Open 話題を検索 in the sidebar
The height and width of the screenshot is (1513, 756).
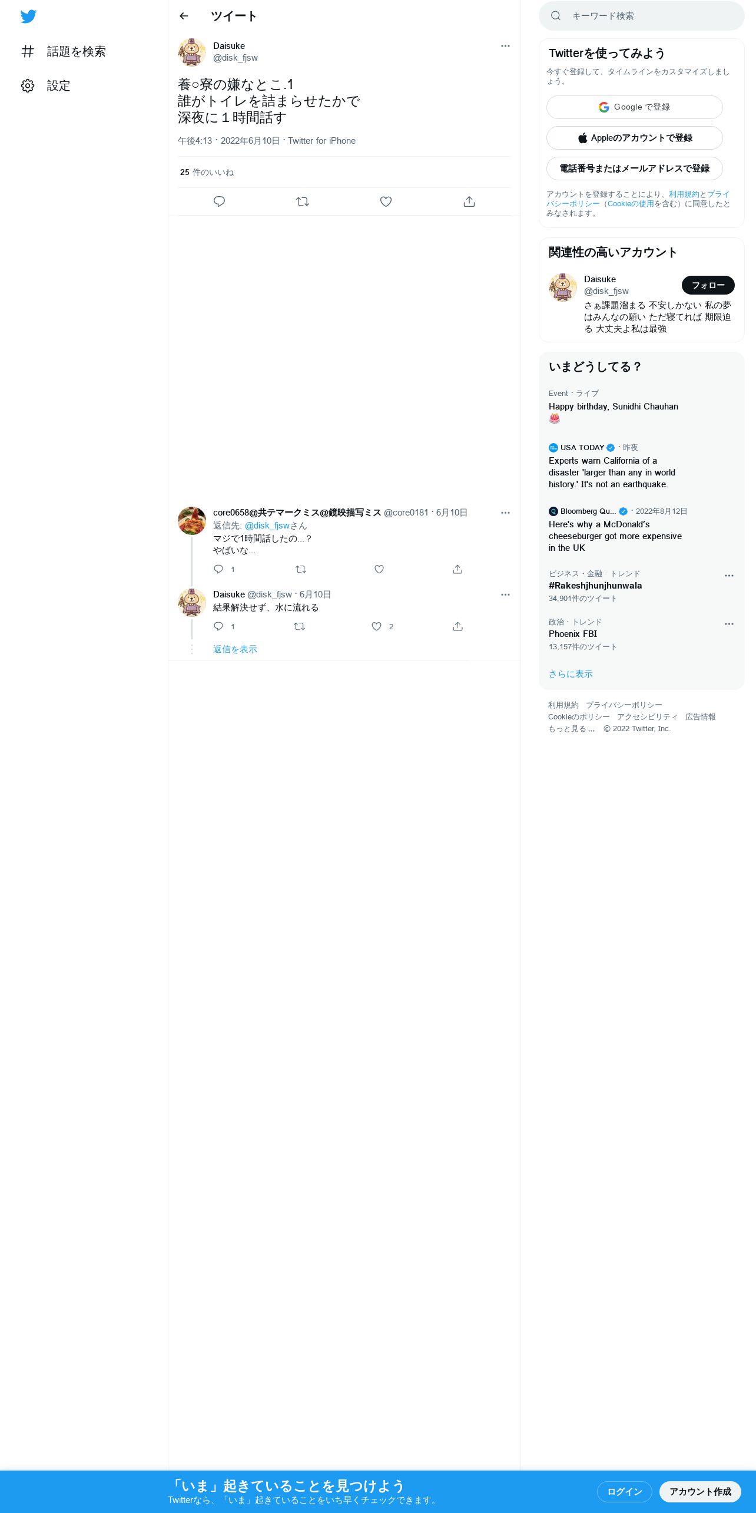coord(64,52)
